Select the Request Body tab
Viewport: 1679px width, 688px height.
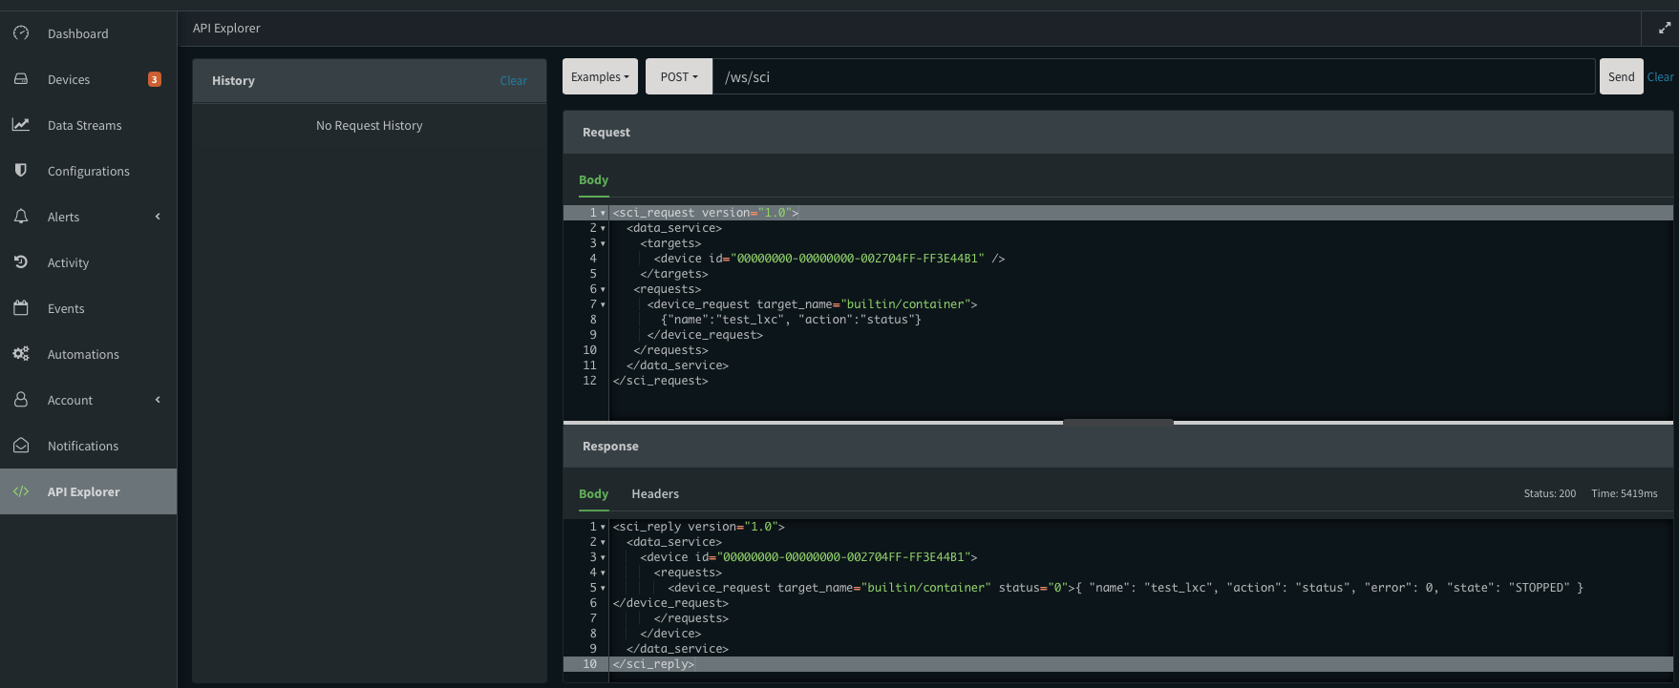(593, 179)
